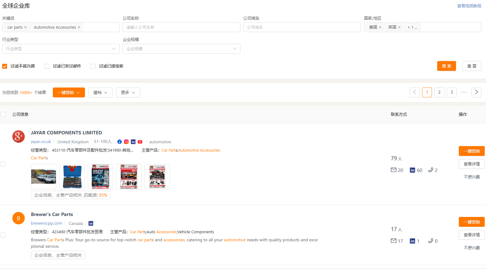Click JAYAR's Google+ company logo

click(x=19, y=137)
